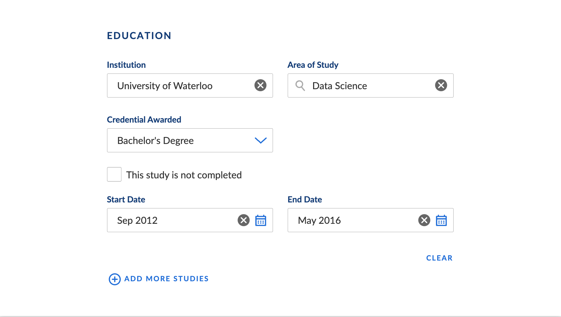The image size is (561, 317).
Task: Clear the Institution field with its X icon
Action: [260, 85]
